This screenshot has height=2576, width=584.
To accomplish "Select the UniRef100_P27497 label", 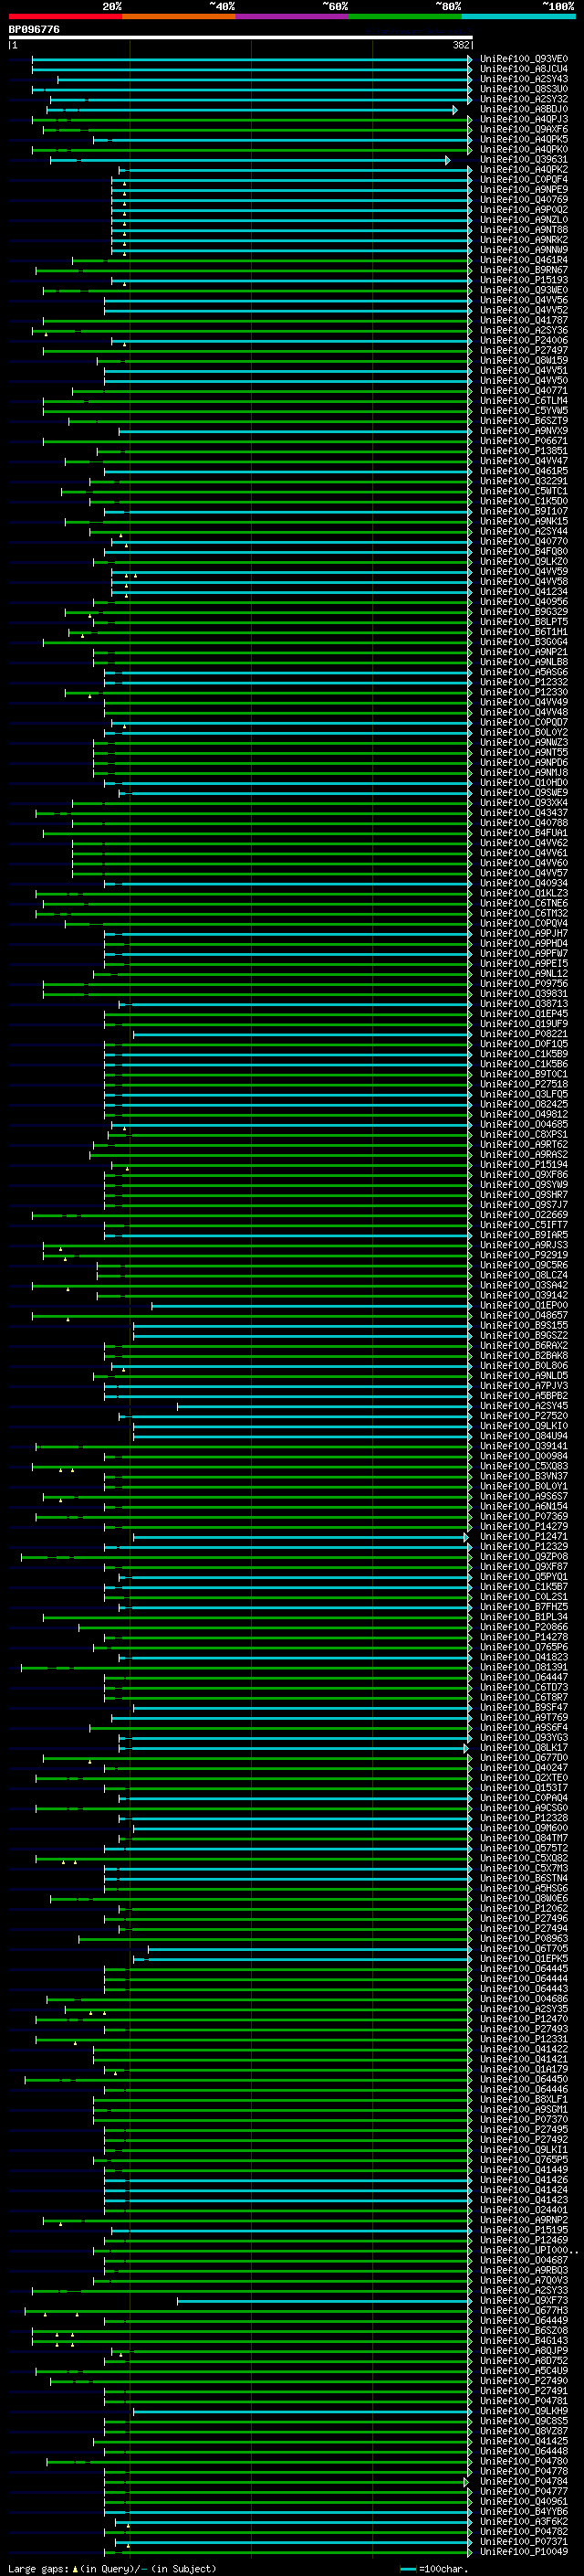I will pos(524,350).
